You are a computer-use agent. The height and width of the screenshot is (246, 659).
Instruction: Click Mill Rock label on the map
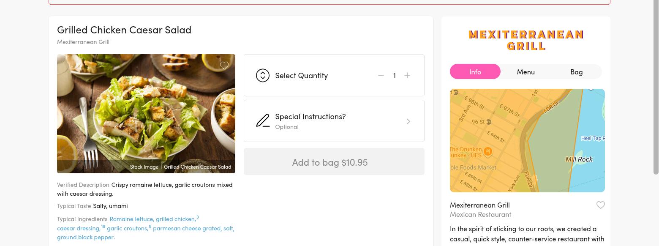[x=579, y=159]
